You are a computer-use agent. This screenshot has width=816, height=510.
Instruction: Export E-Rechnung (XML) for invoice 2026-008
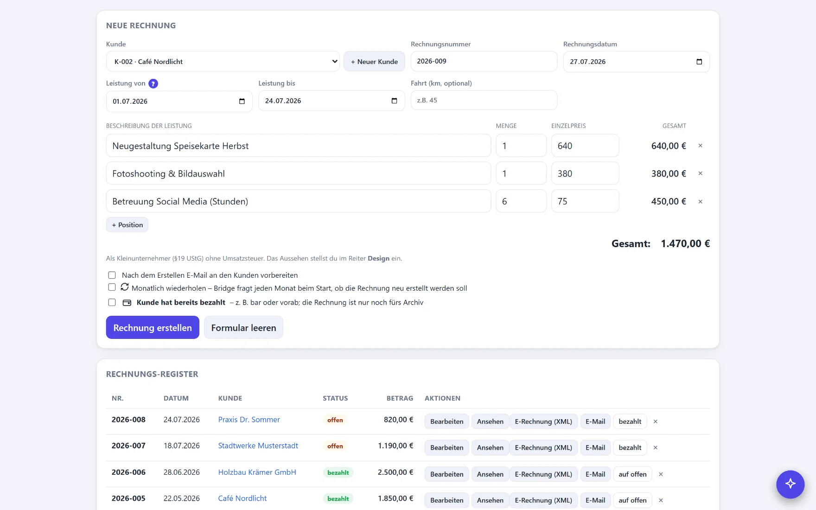(543, 421)
